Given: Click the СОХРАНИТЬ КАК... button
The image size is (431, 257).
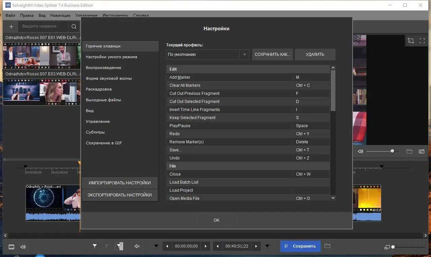Looking at the screenshot, I should click(x=273, y=54).
